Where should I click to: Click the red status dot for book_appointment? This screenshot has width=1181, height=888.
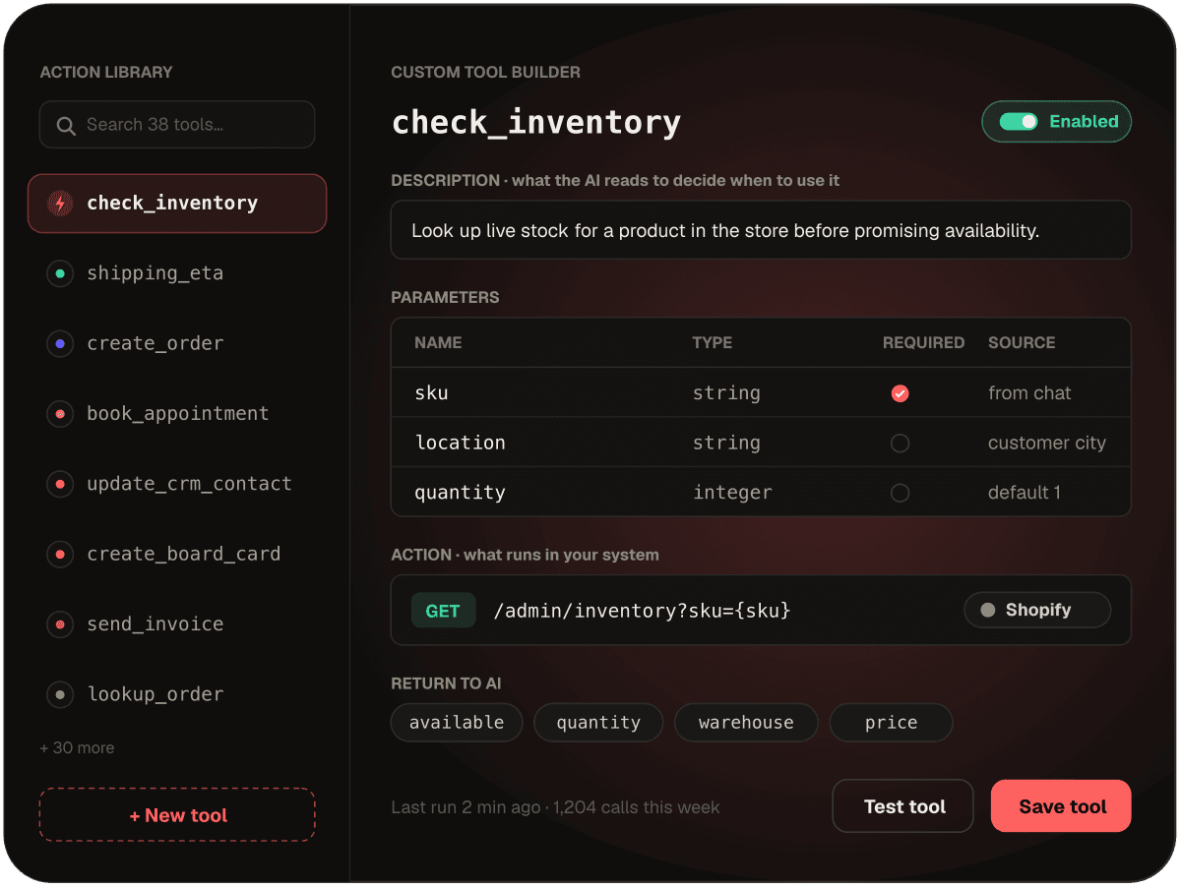click(60, 414)
